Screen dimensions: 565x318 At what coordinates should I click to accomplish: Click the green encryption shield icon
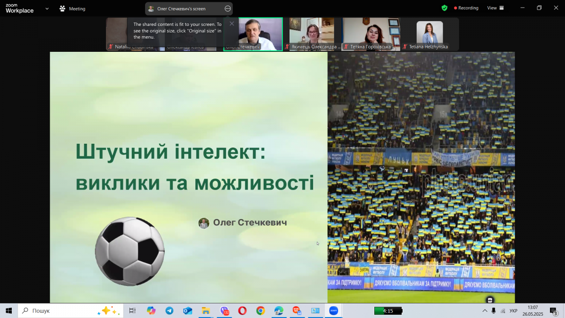click(444, 8)
